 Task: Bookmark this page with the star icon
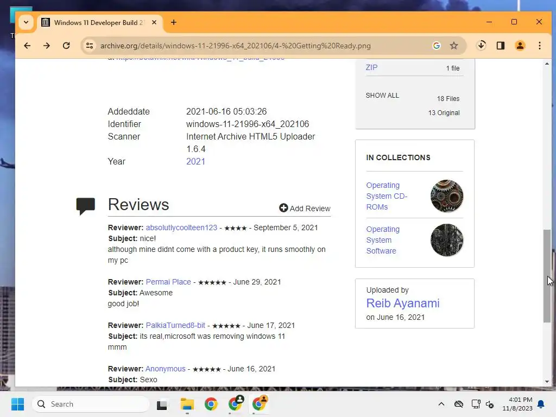click(454, 46)
